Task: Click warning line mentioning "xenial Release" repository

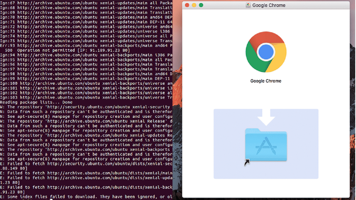Action: [86, 121]
